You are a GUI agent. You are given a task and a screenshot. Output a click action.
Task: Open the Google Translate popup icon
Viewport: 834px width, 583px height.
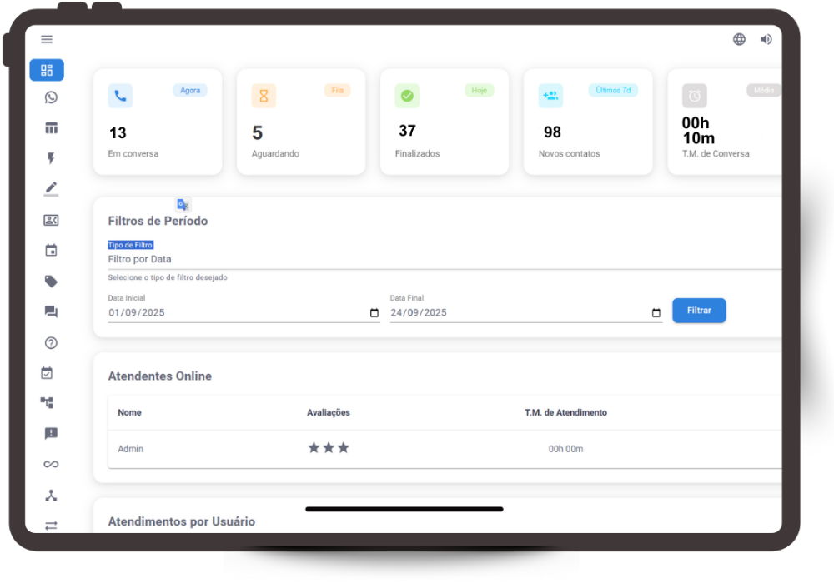pos(183,205)
